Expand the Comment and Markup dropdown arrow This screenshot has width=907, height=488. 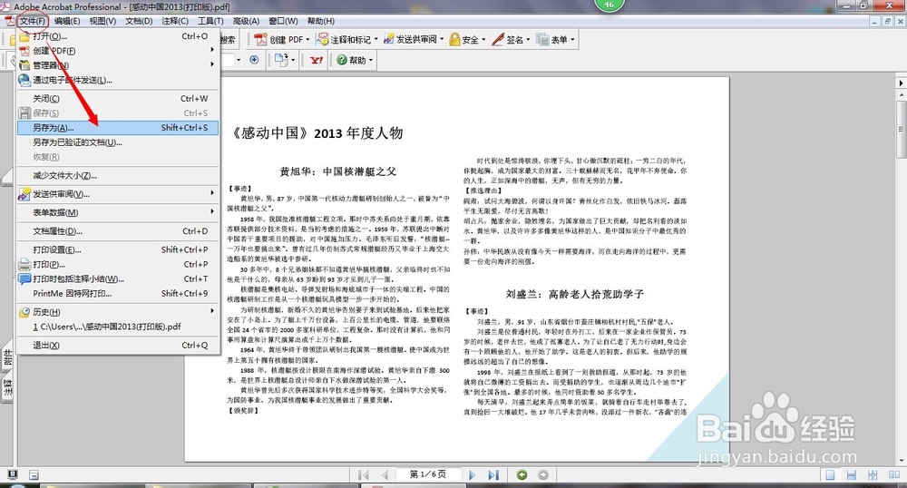pos(376,39)
